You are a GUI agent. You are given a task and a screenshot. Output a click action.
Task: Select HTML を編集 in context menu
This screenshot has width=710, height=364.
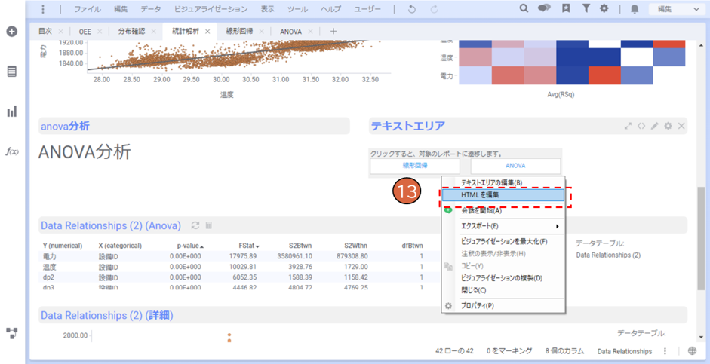tap(503, 195)
